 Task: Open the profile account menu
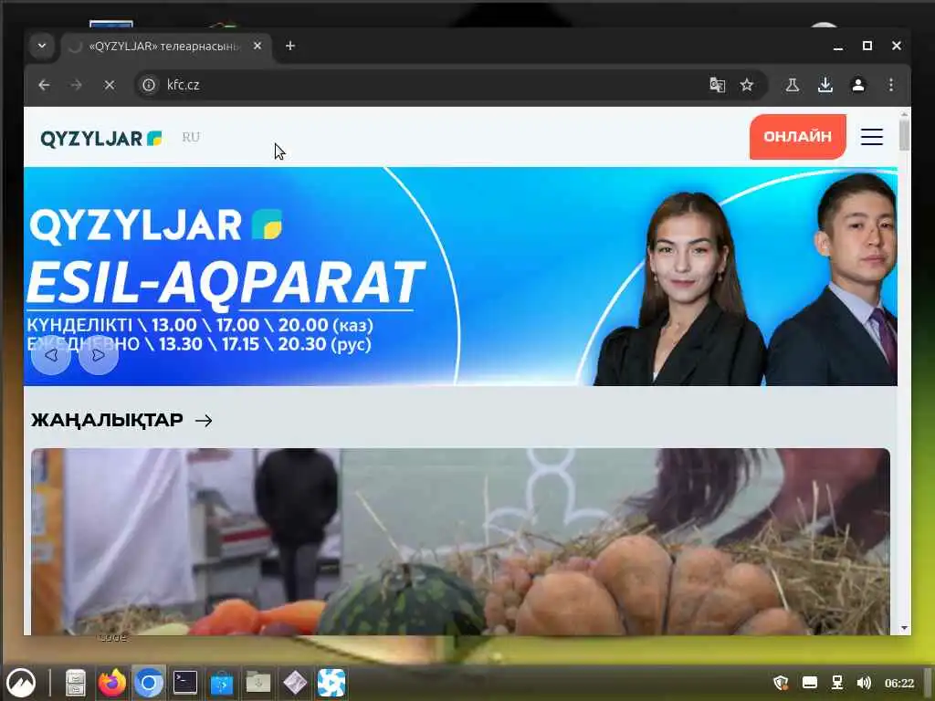click(858, 85)
